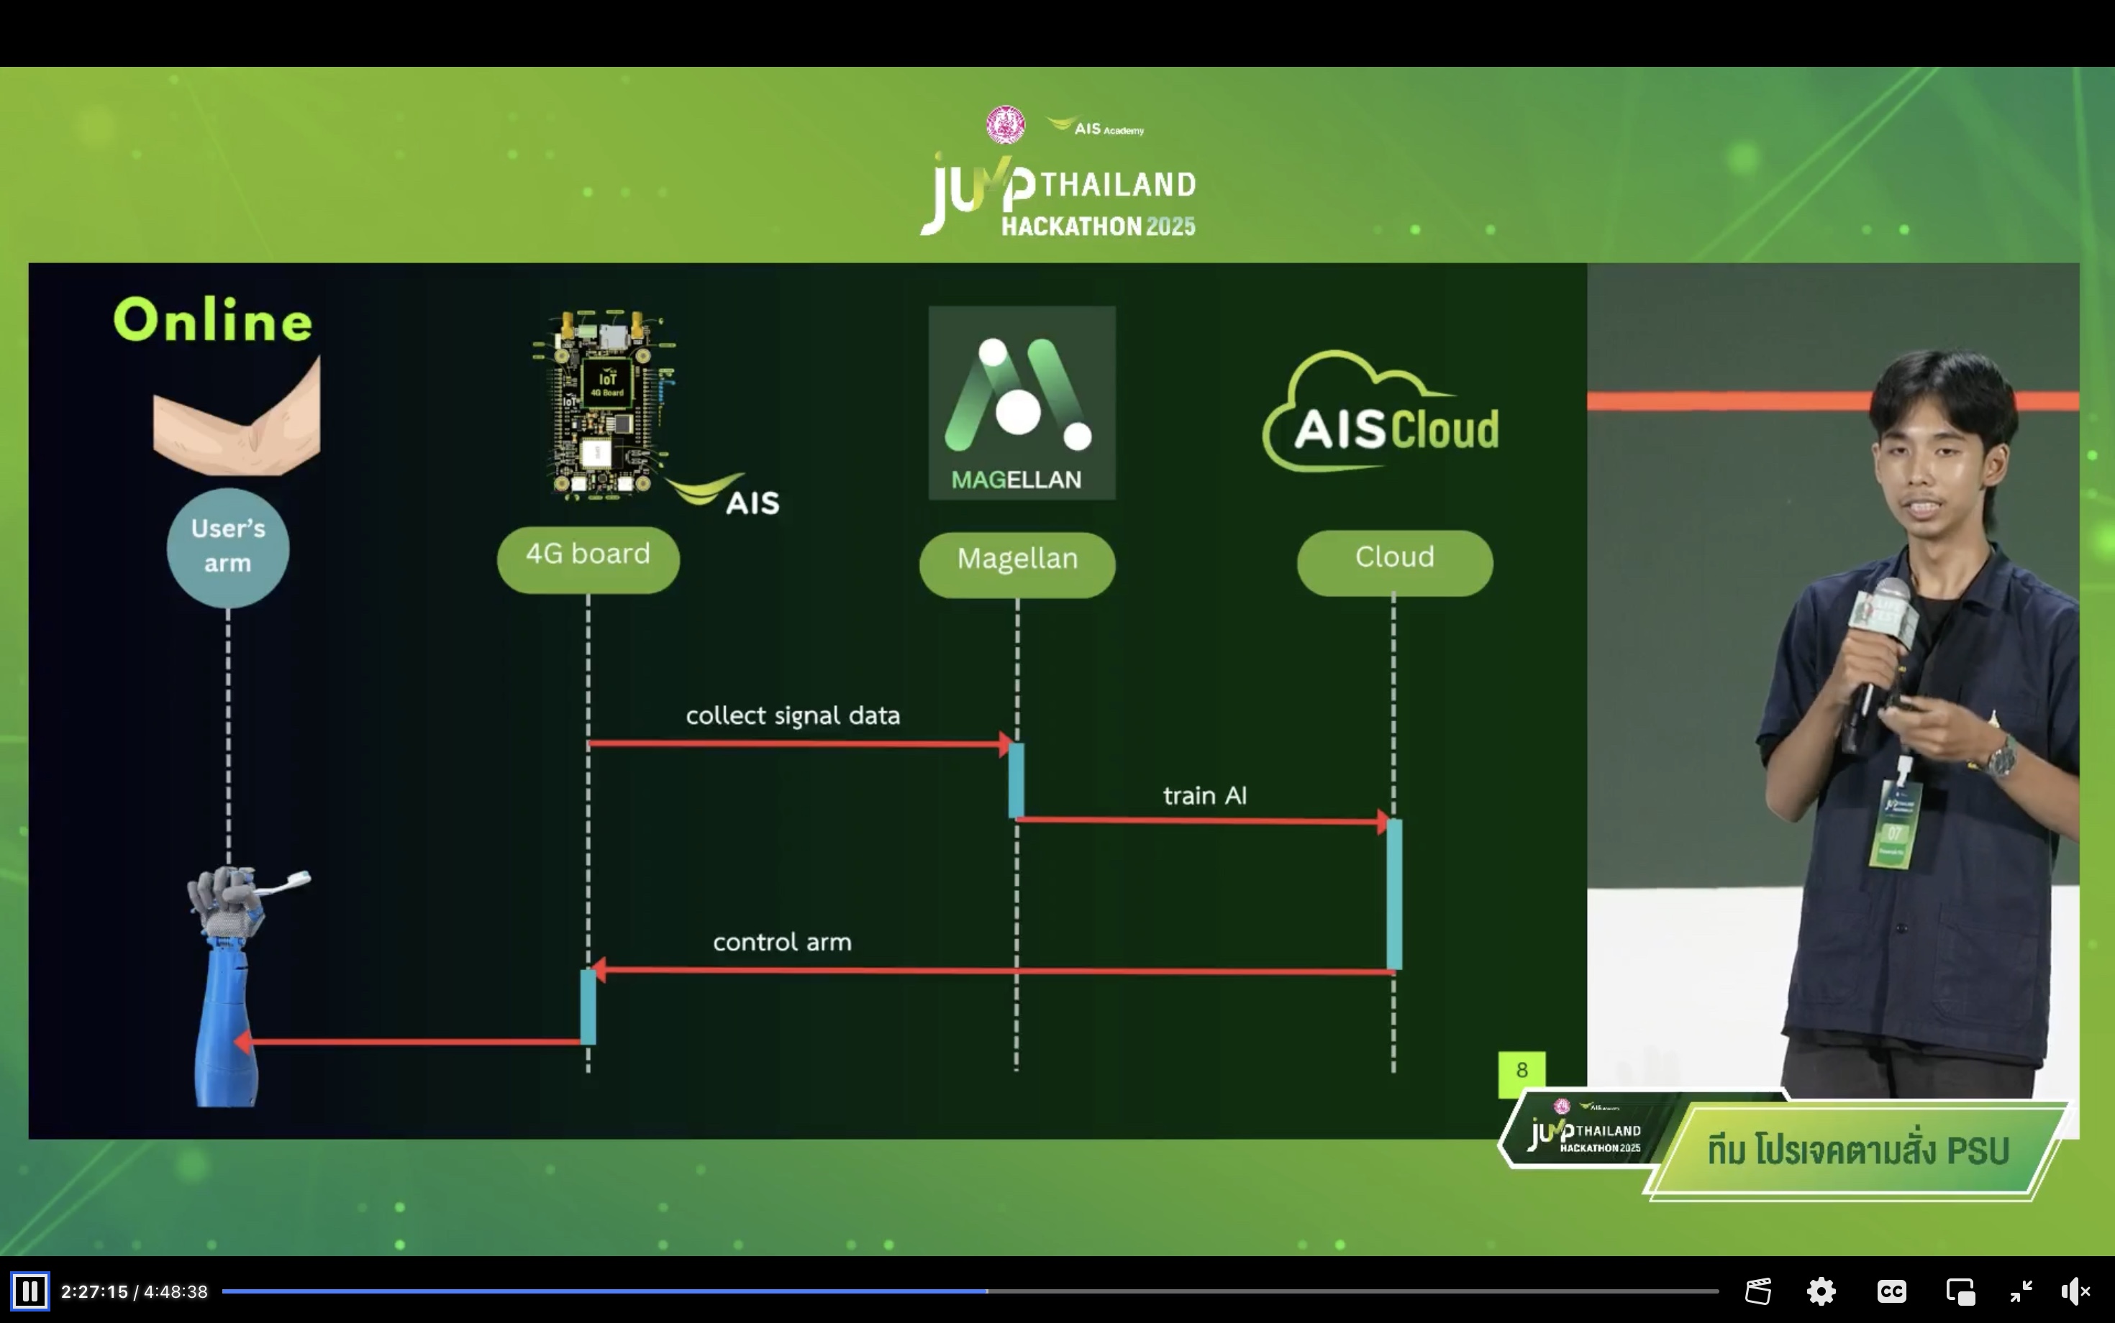Open the clapperboard clips icon

click(x=1758, y=1291)
